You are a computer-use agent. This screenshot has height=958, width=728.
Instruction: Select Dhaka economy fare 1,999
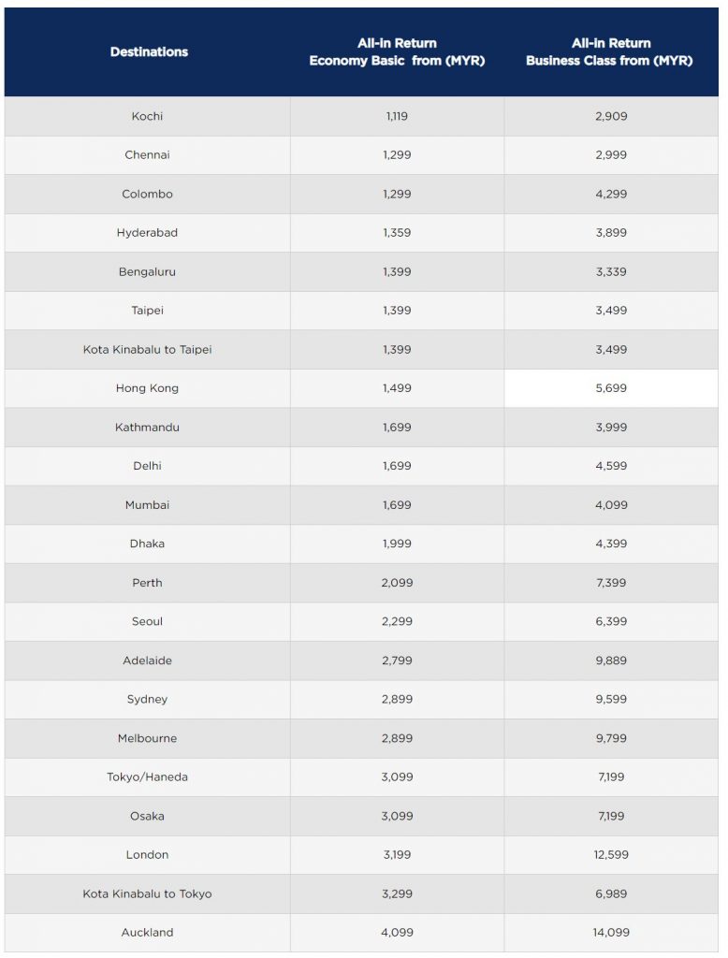tap(397, 544)
